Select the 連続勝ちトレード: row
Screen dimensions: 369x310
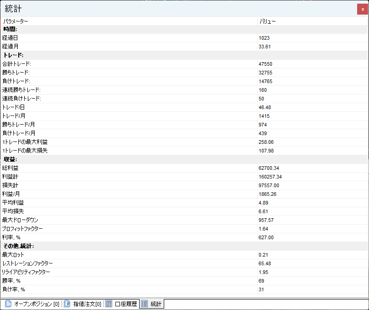pyautogui.click(x=184, y=90)
